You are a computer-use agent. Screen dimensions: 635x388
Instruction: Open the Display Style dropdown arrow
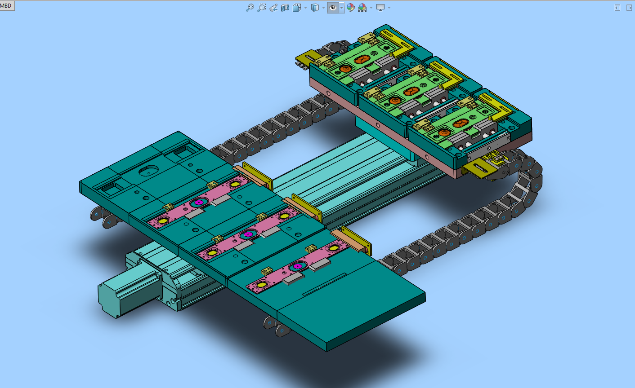click(x=323, y=8)
